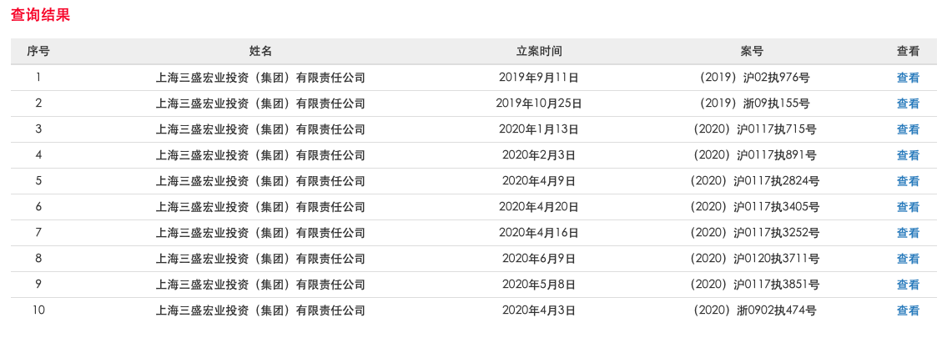The image size is (942, 338).
Task: Click the 序号 column header
Action: [x=38, y=51]
